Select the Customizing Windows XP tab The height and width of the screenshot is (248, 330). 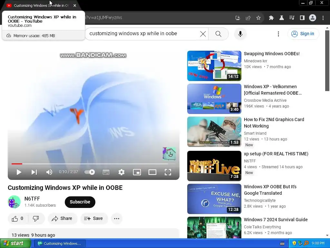41,5
